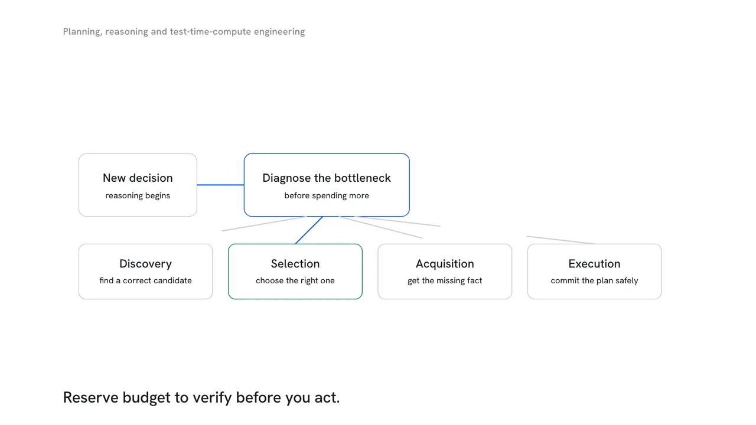Click the slide header about test-time-compute engineering
The image size is (756, 425).
(x=184, y=32)
